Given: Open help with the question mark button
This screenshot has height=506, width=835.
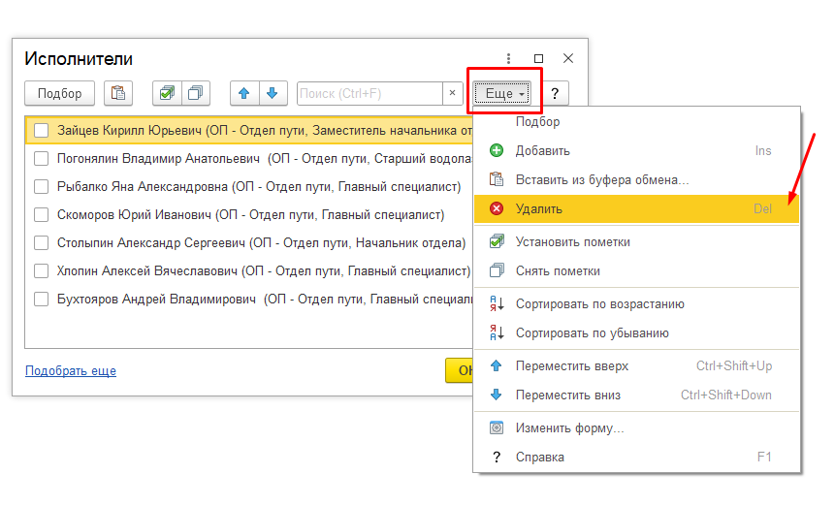Looking at the screenshot, I should click(555, 93).
